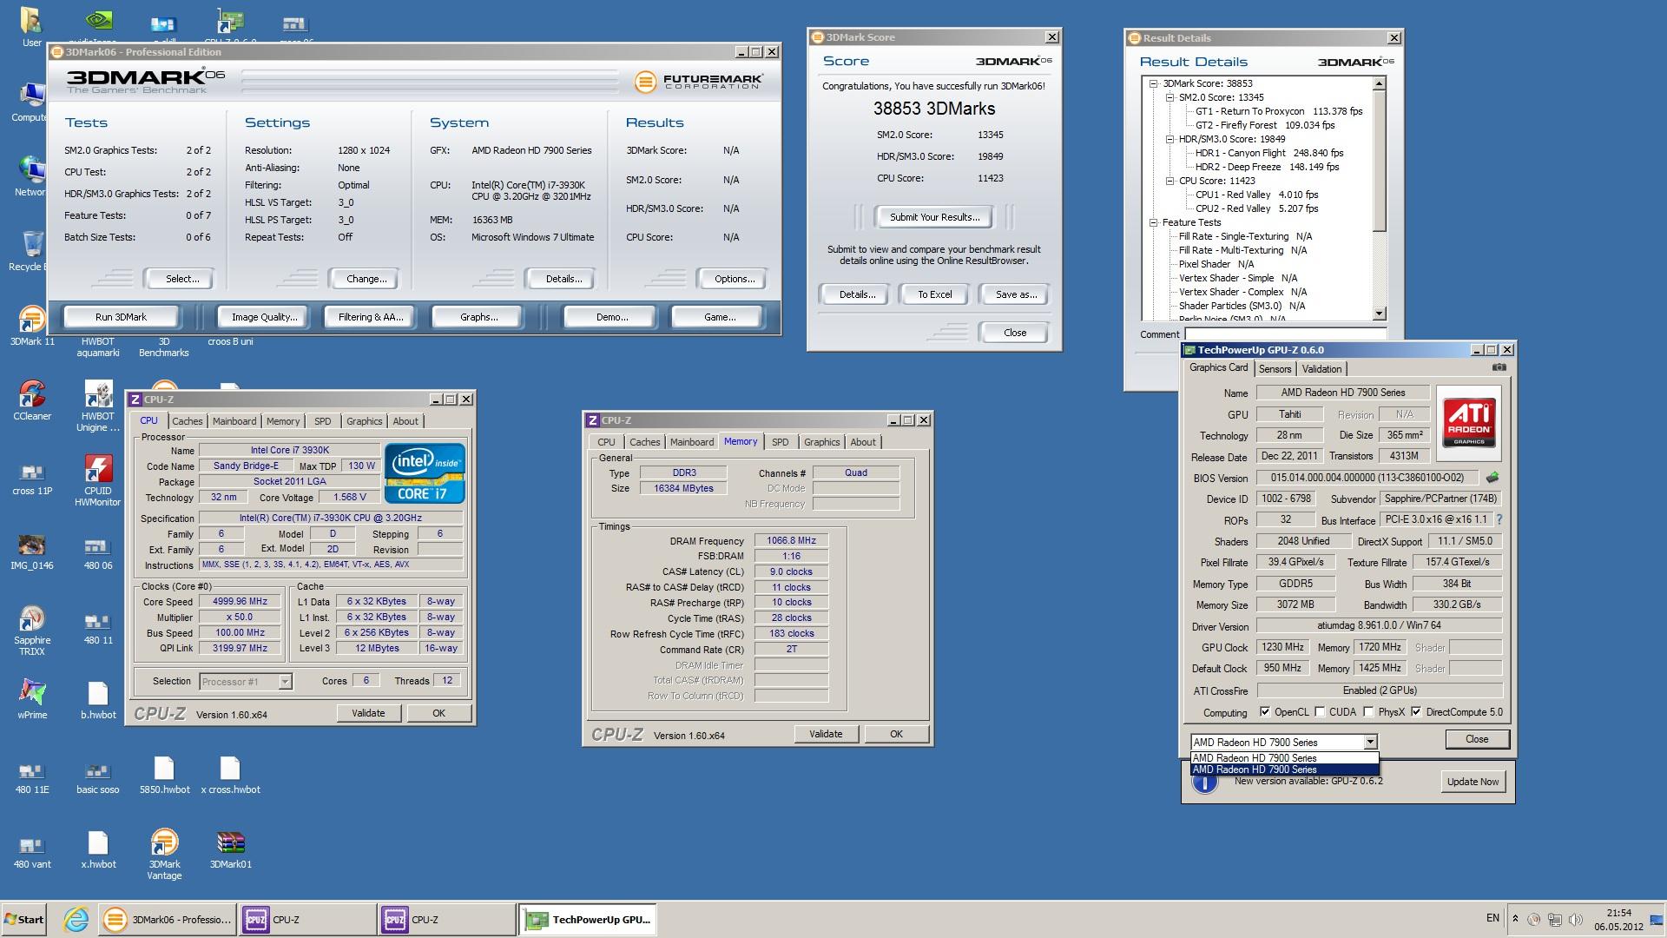Open the GPU selector dropdown arrow in GPU-Z

coord(1370,742)
